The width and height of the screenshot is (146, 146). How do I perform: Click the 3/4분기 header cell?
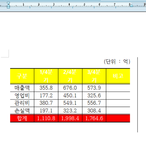[94, 76]
